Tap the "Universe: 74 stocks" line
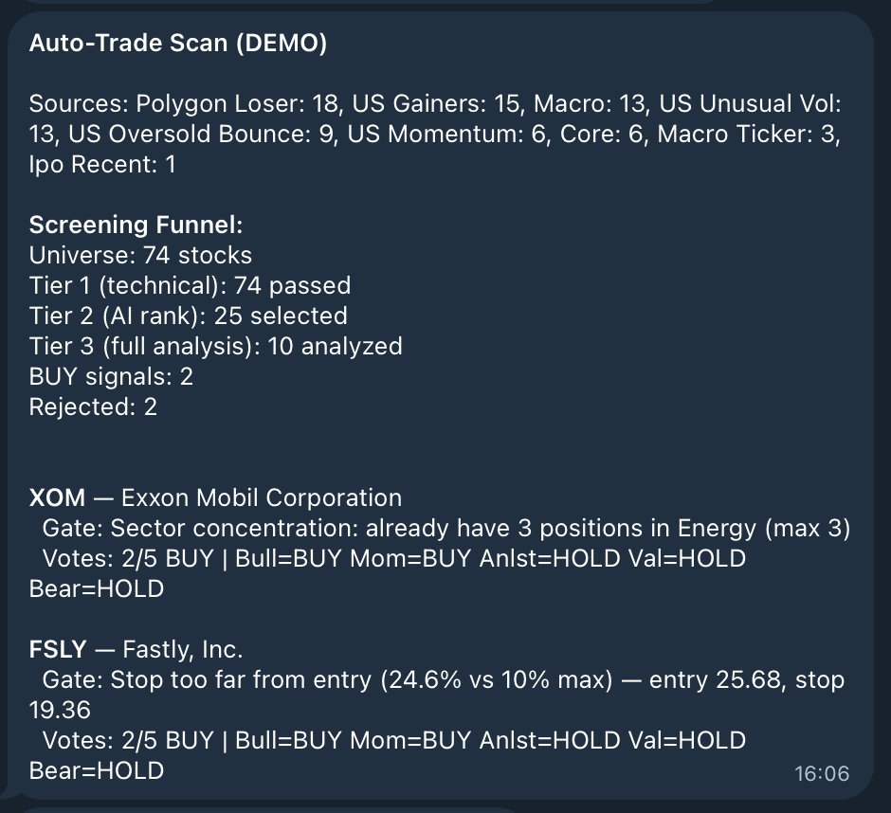This screenshot has width=891, height=813. pyautogui.click(x=140, y=255)
